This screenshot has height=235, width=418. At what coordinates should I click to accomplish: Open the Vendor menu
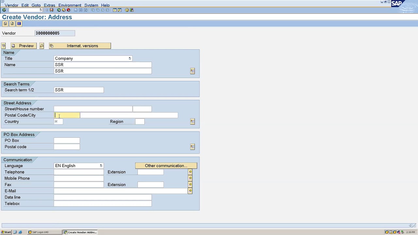point(11,5)
